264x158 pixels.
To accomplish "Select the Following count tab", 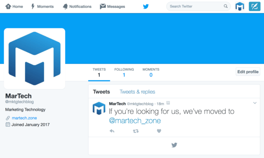I will pyautogui.click(x=124, y=72).
